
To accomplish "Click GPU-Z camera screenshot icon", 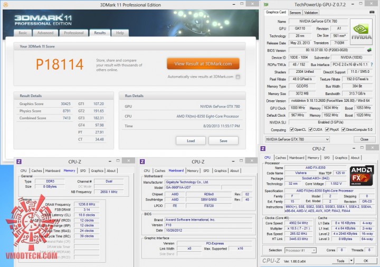I will [372, 12].
